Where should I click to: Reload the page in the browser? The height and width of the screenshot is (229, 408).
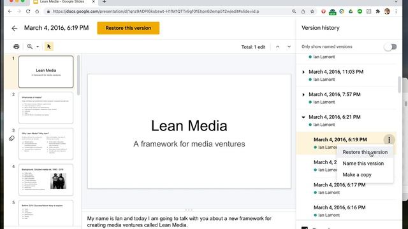coord(28,11)
